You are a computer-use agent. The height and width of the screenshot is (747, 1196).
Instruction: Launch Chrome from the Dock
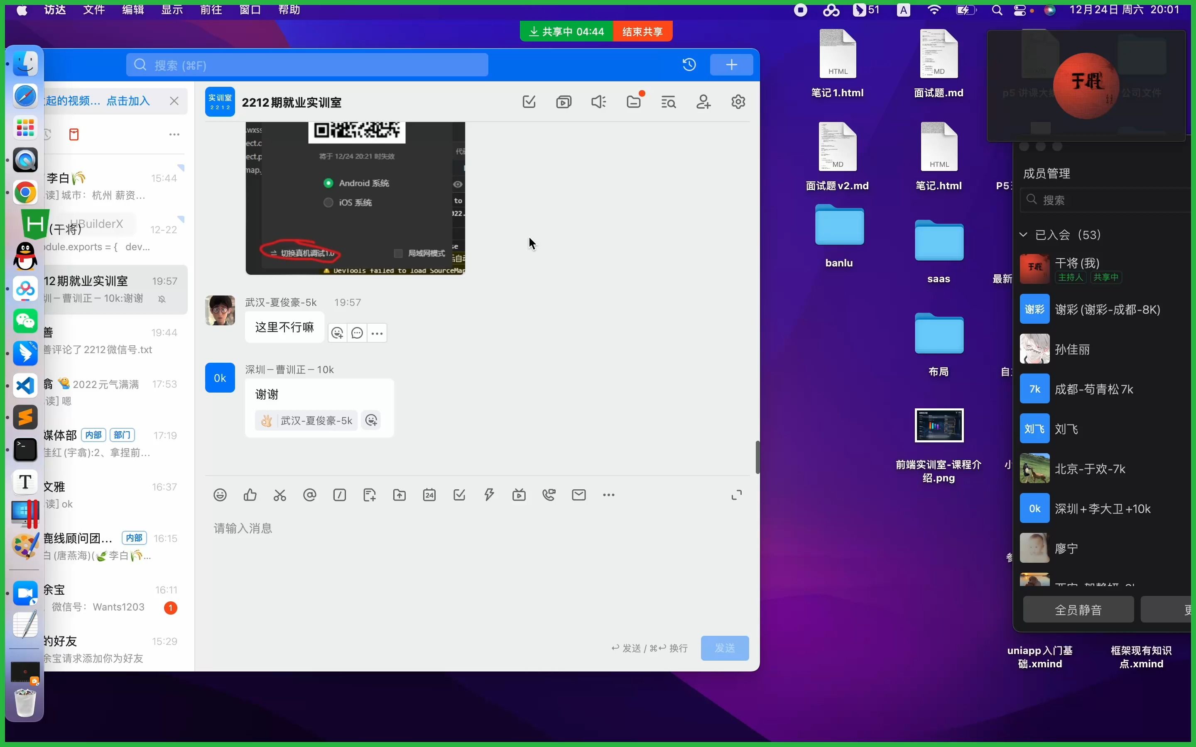pyautogui.click(x=25, y=192)
